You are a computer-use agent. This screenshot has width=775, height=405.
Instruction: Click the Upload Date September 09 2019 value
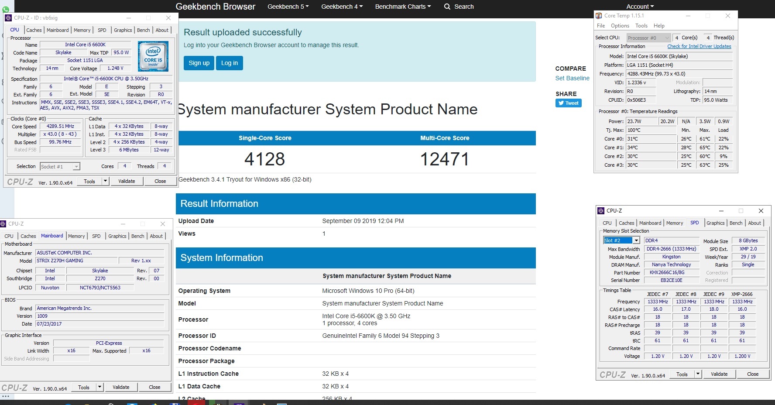363,221
